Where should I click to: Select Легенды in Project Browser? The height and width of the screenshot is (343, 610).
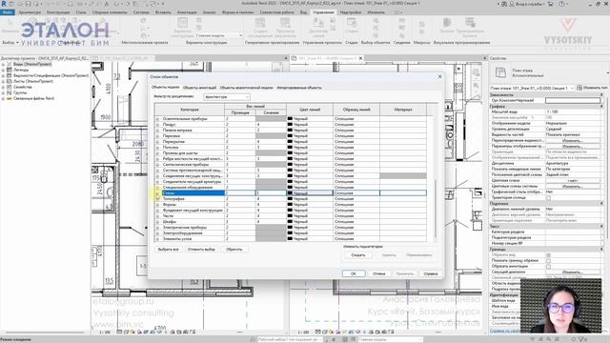coord(21,70)
